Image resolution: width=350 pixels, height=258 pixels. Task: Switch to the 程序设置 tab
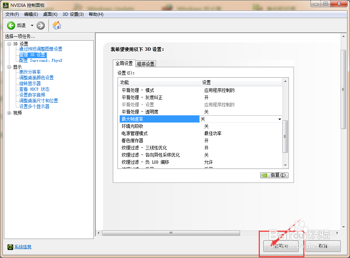(146, 64)
